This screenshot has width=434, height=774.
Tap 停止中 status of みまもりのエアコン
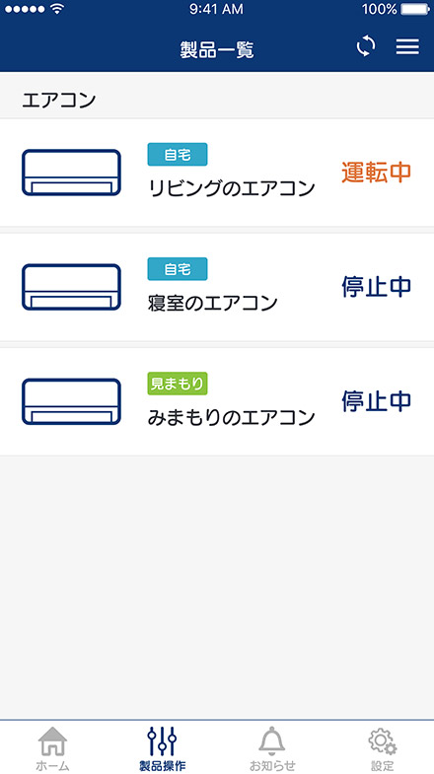pos(376,401)
